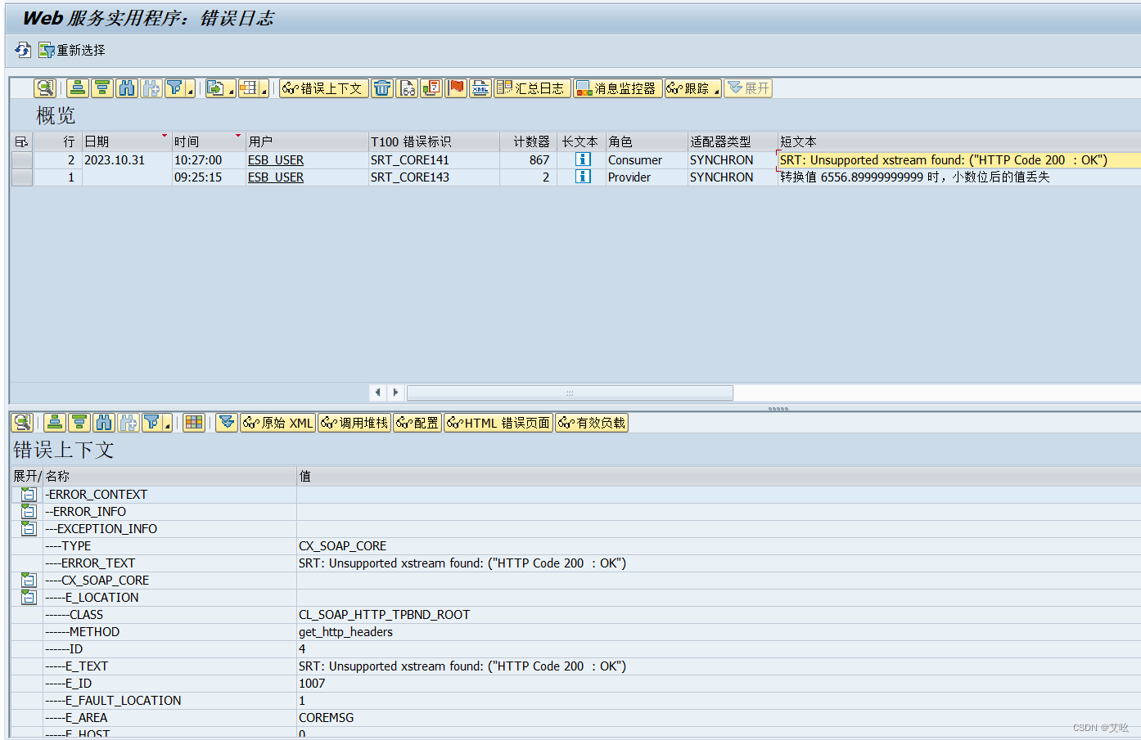Select the row selector for row 2
The width and height of the screenshot is (1141, 740).
(x=22, y=160)
